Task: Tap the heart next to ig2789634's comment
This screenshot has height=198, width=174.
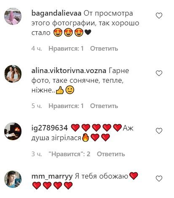Action: tap(159, 131)
